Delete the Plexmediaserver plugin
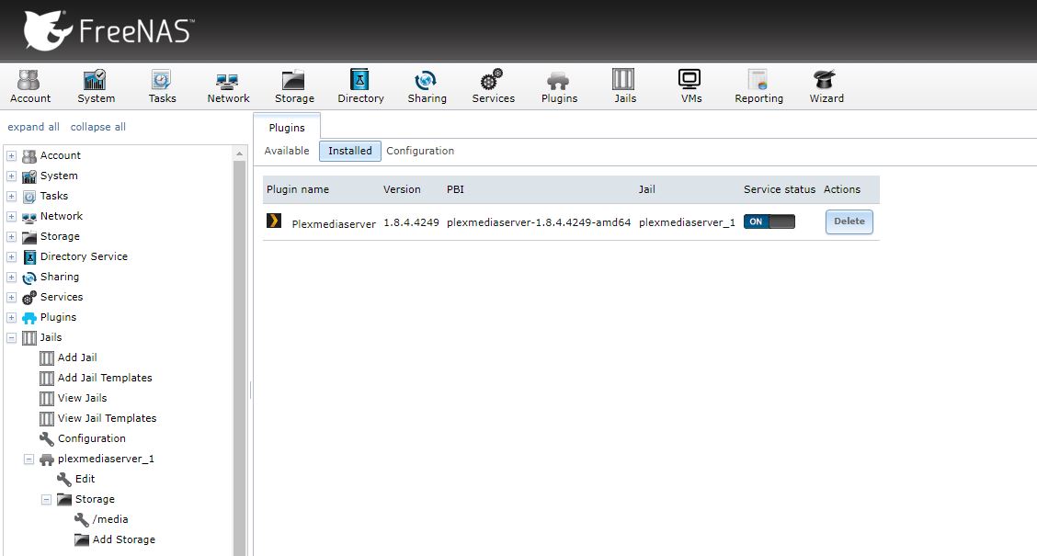 [849, 221]
